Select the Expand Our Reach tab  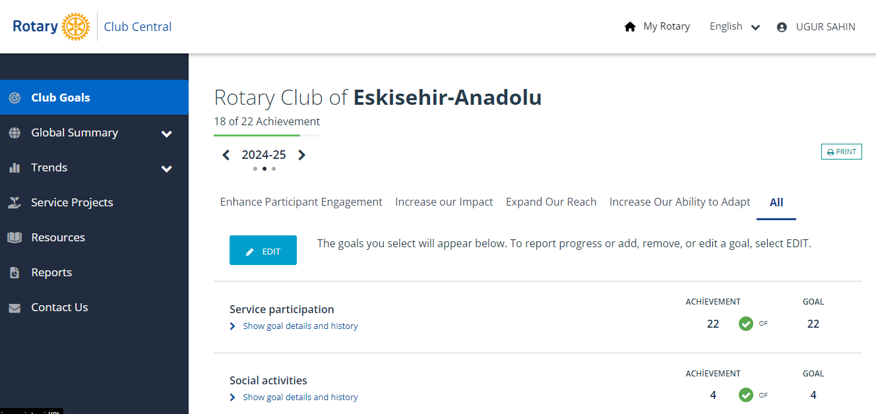pos(551,202)
